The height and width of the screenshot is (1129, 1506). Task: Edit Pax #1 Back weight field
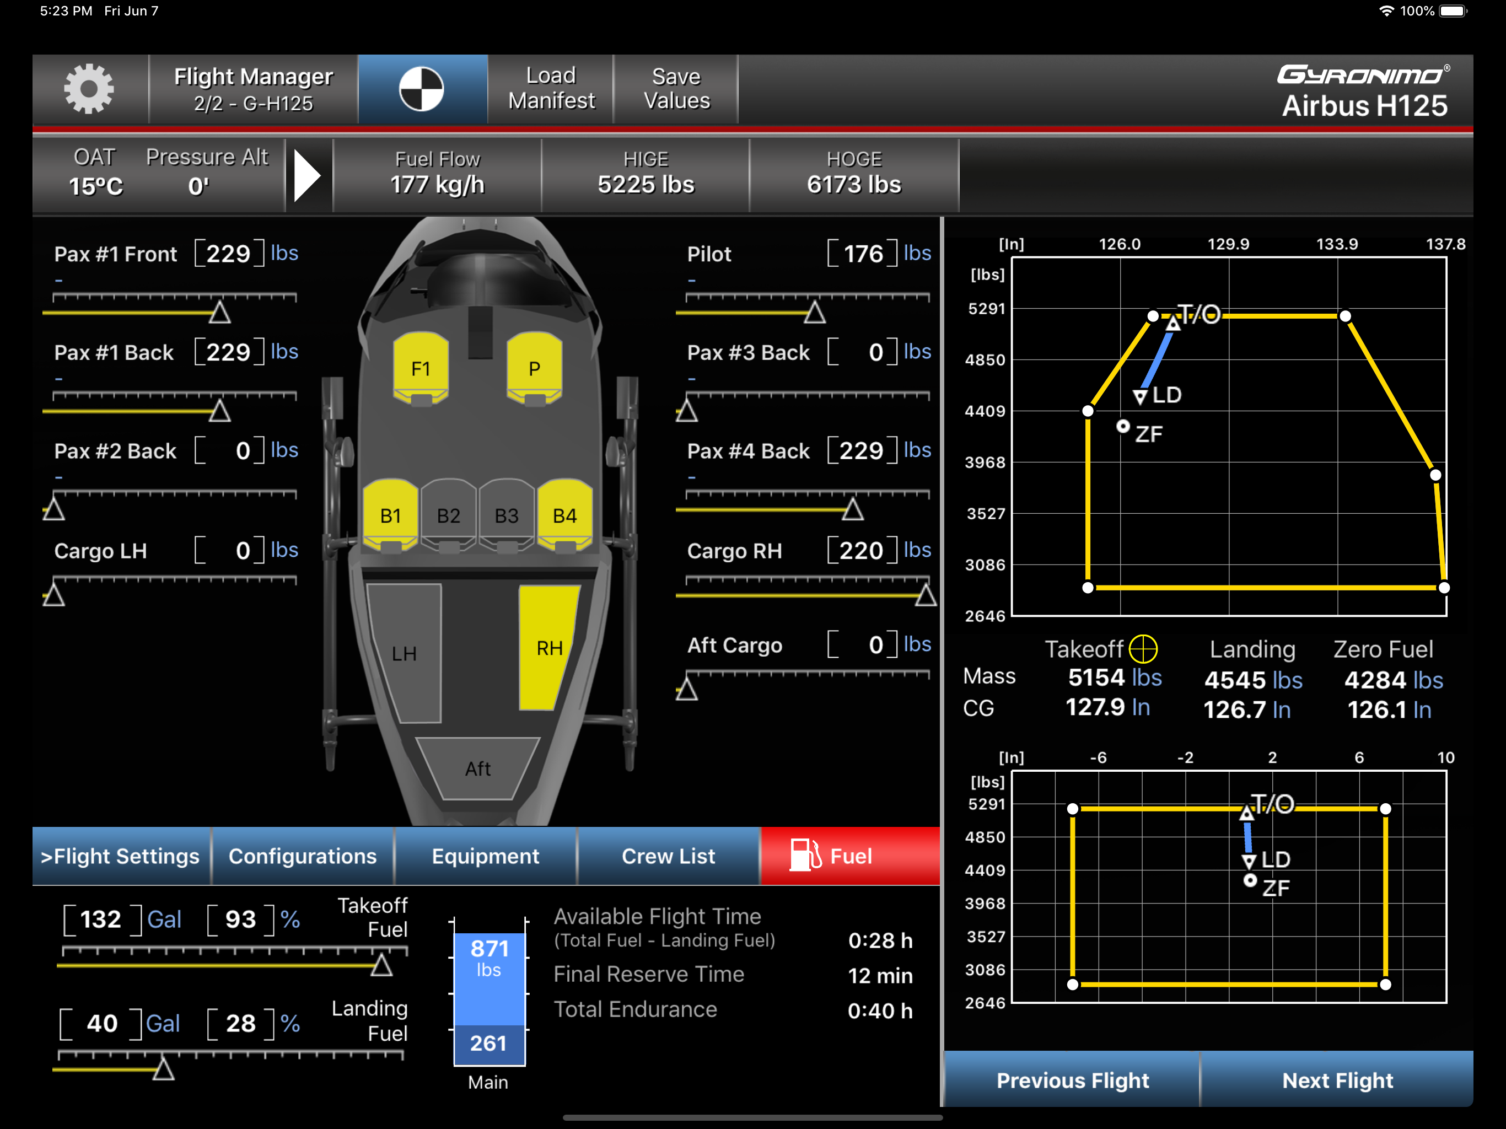229,352
